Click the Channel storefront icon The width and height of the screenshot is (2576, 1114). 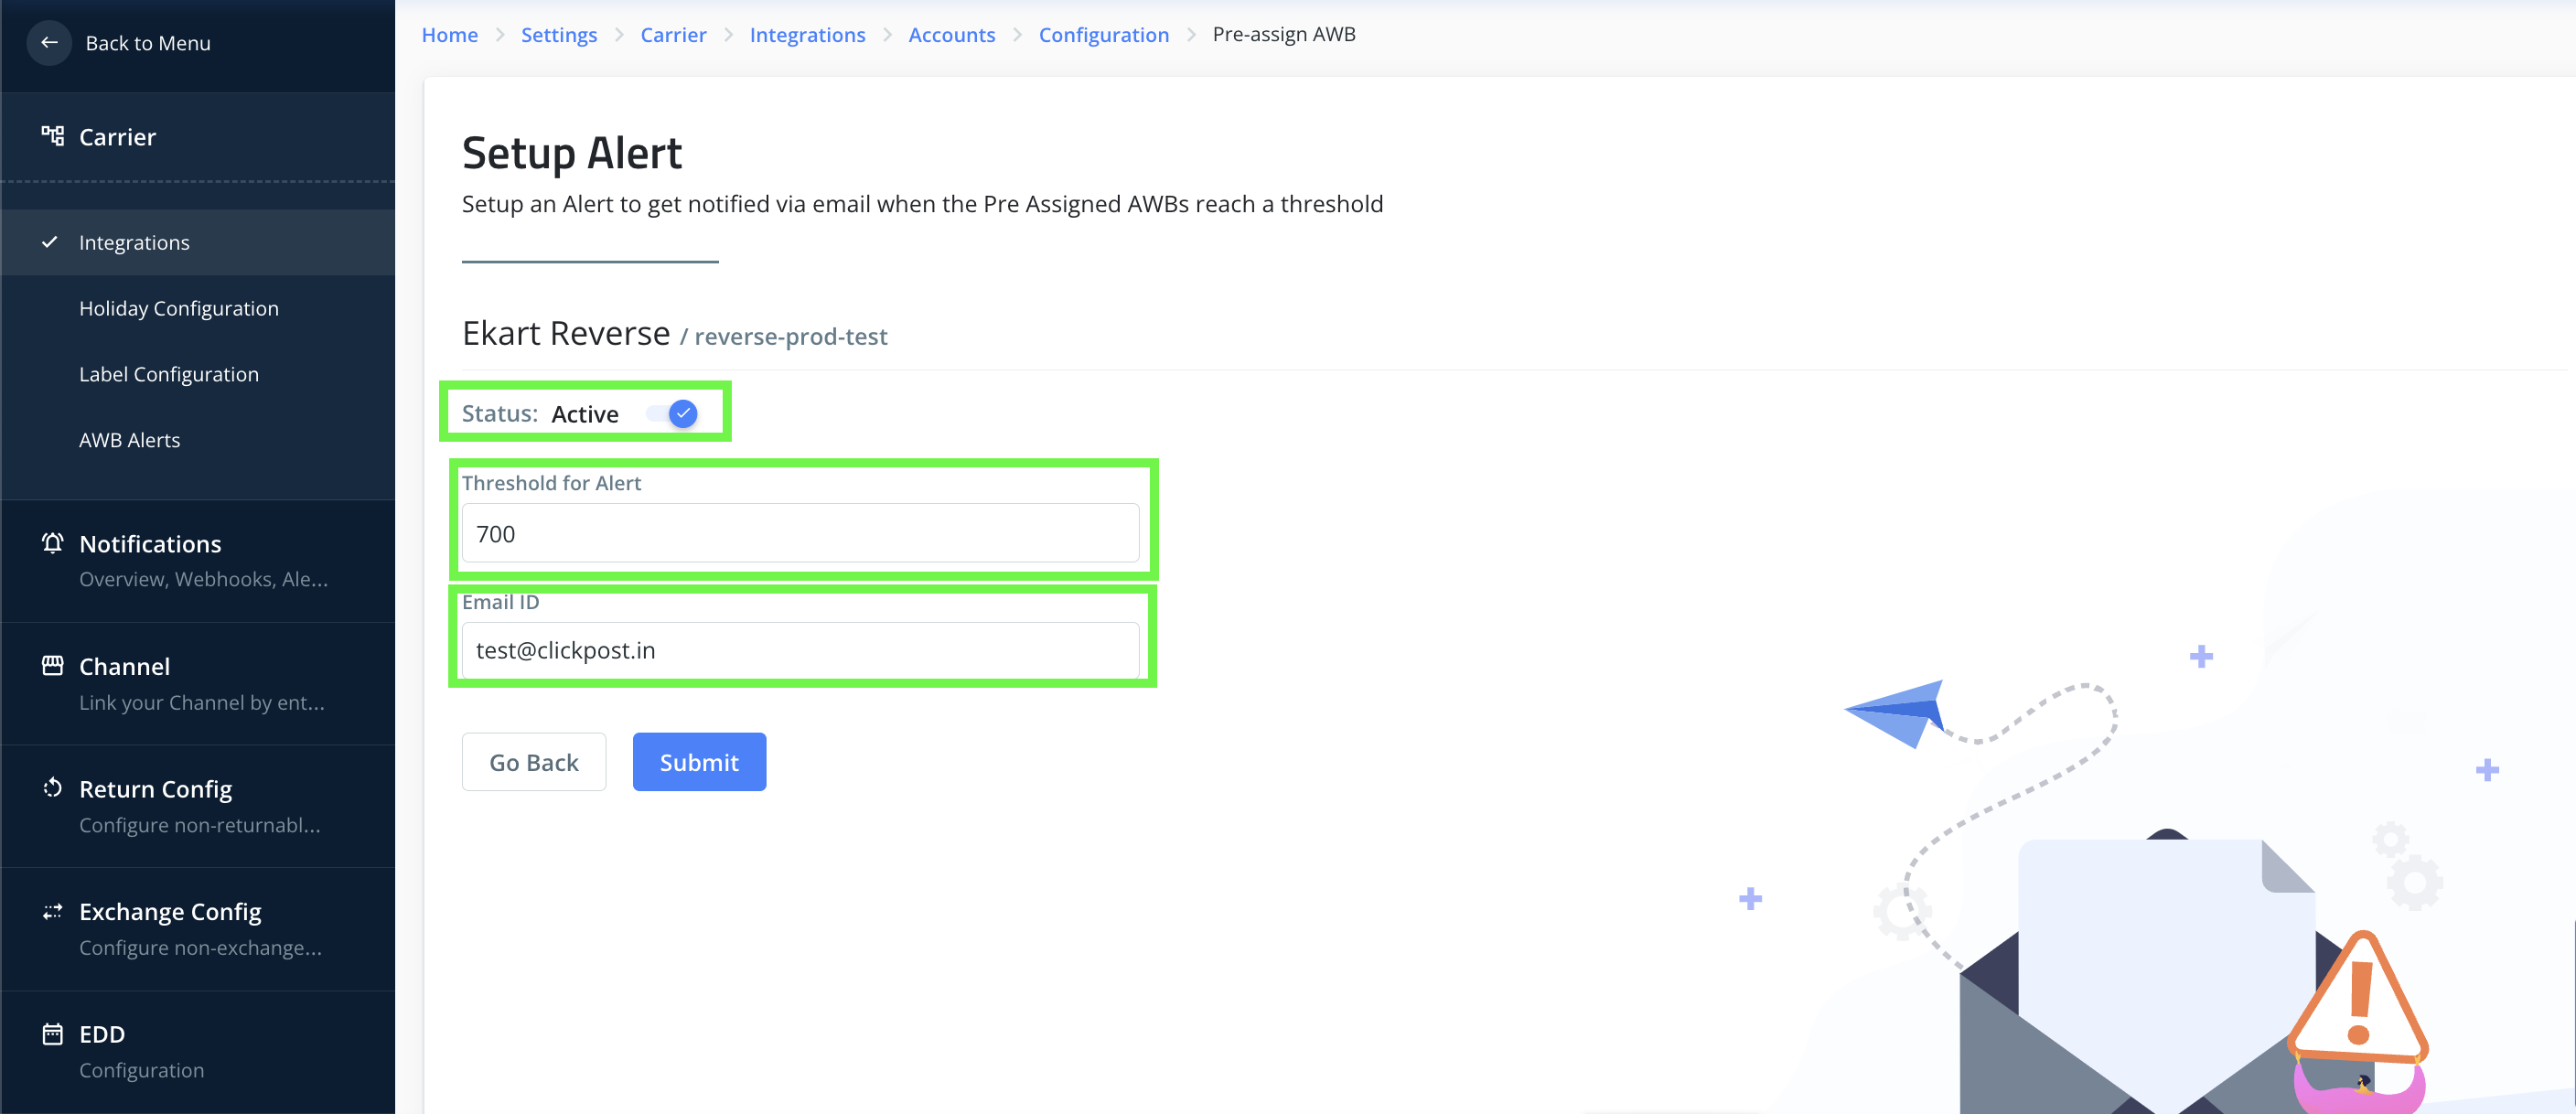click(x=53, y=666)
